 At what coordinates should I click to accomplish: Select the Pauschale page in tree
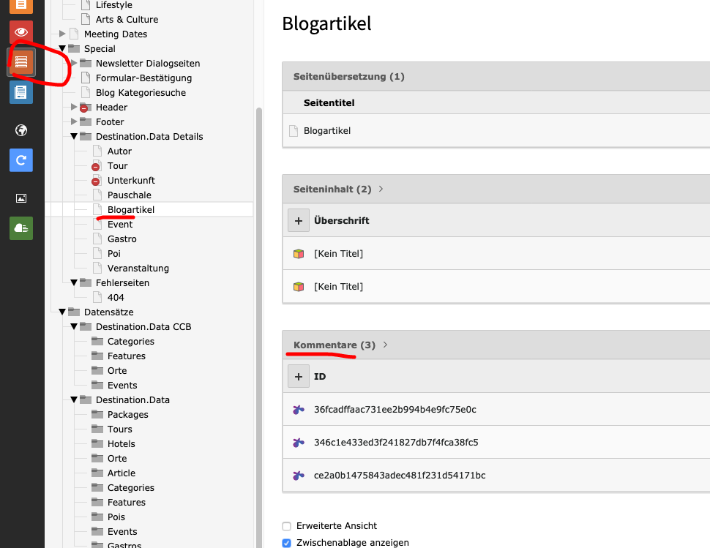[129, 195]
